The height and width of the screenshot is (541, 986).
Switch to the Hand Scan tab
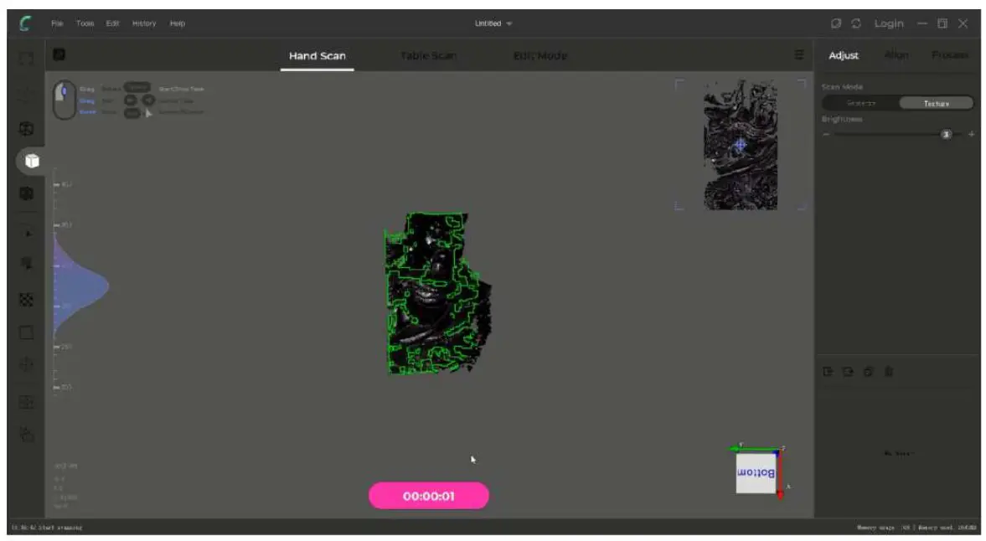(x=317, y=56)
